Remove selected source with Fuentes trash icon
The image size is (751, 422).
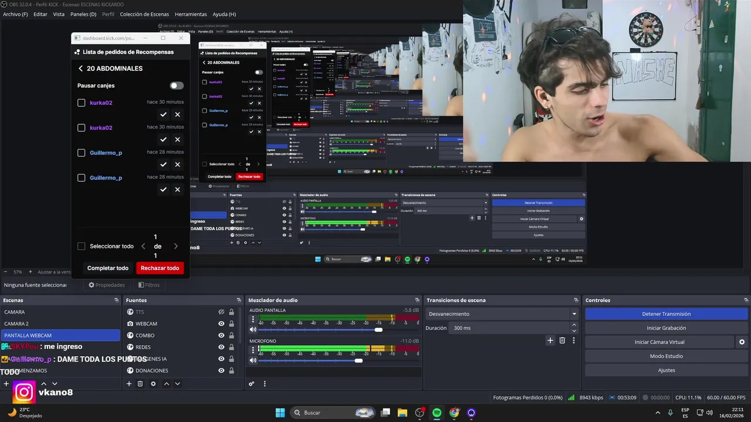point(140,384)
